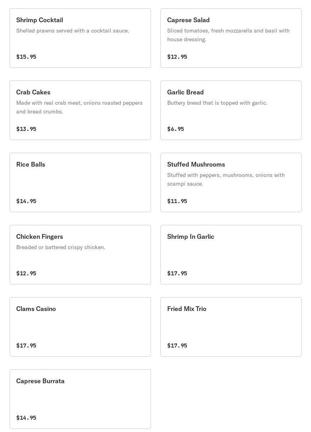The image size is (311, 432).
Task: Select the Stuffed Mushrooms card
Action: pos(231,182)
